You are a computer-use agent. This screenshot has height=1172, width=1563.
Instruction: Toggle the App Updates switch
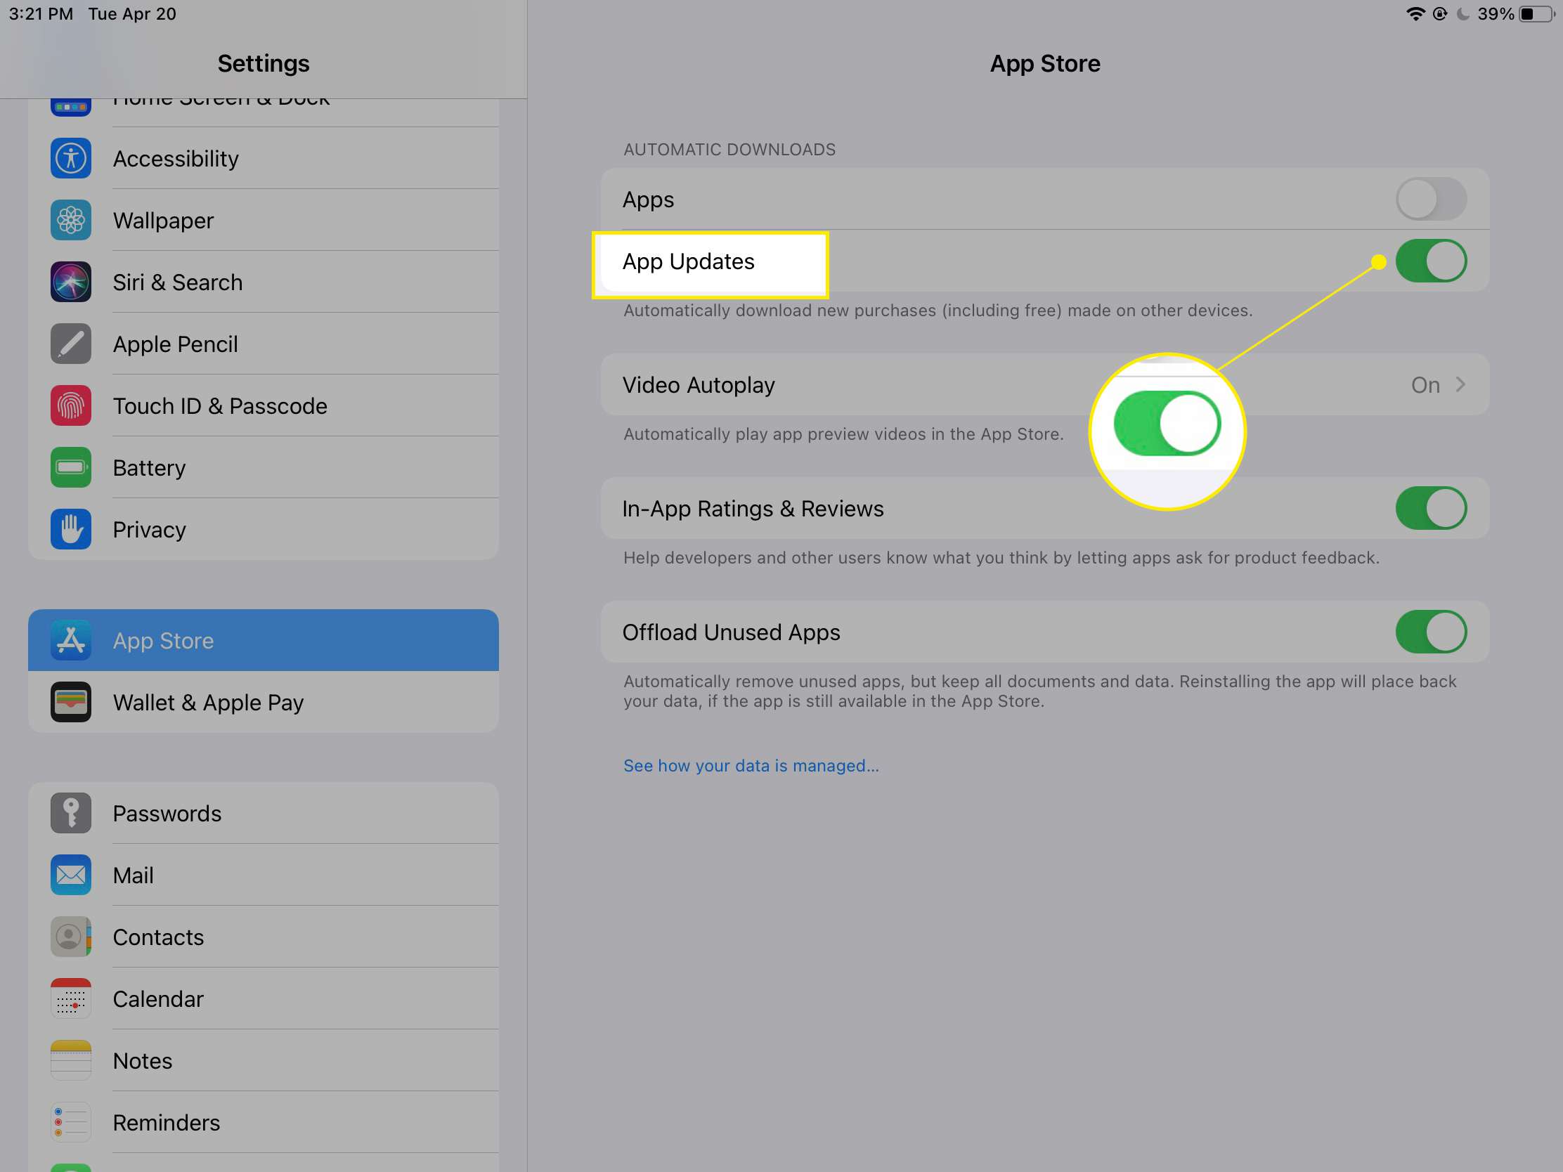1430,260
